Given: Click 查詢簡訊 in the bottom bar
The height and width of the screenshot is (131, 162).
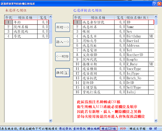Looking at the screenshot, I should click(x=79, y=129).
